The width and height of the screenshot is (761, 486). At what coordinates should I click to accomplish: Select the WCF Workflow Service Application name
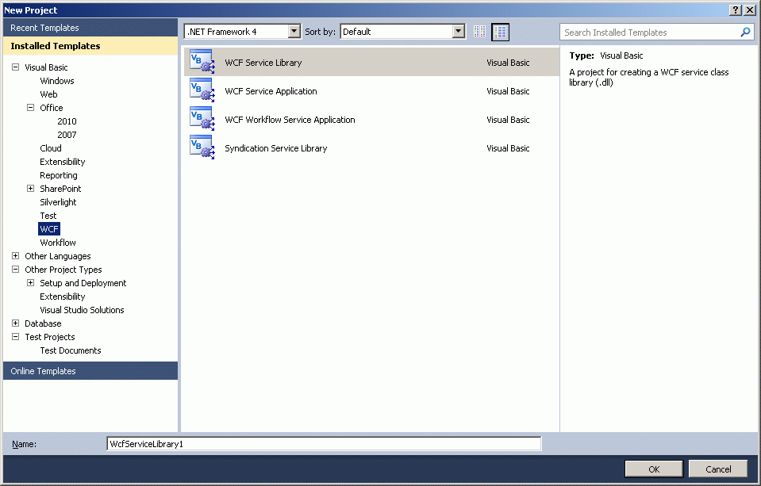290,120
